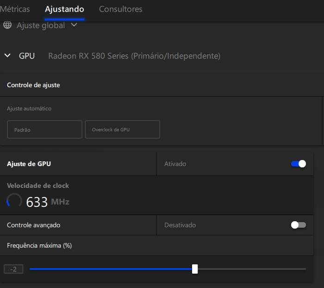The image size is (324, 288).
Task: Disable the Ajuste de GPU toggle
Action: coord(299,164)
